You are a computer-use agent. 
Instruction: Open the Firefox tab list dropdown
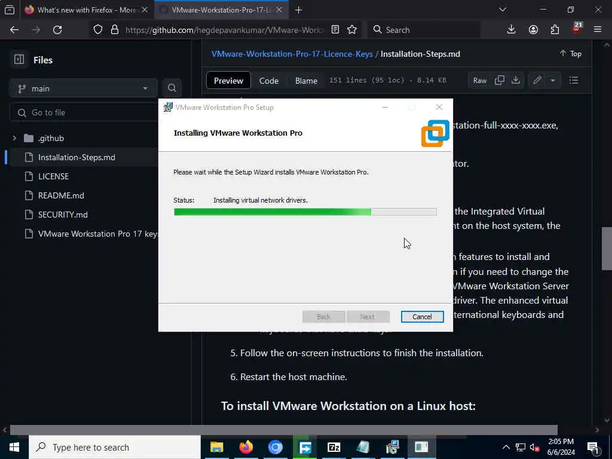click(502, 10)
